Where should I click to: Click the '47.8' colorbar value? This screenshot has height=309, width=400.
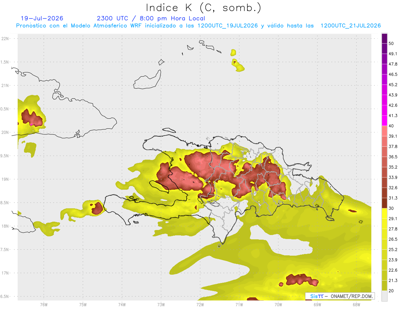click(393, 64)
